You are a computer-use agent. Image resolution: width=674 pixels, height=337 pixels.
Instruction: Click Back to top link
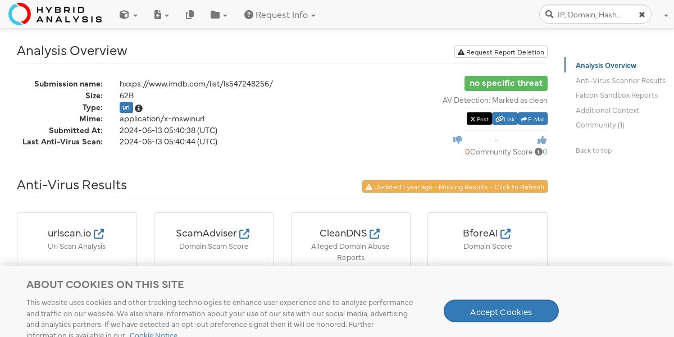click(594, 151)
